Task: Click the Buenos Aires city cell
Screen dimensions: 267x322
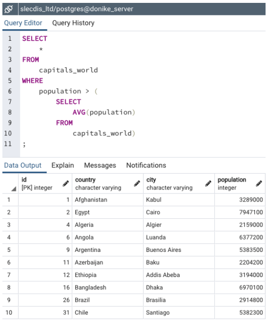Action: pos(179,250)
